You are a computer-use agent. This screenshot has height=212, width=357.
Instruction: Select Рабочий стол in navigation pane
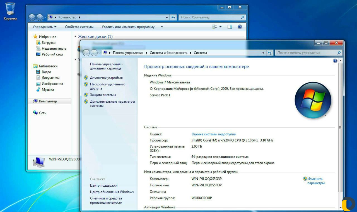tap(52, 54)
